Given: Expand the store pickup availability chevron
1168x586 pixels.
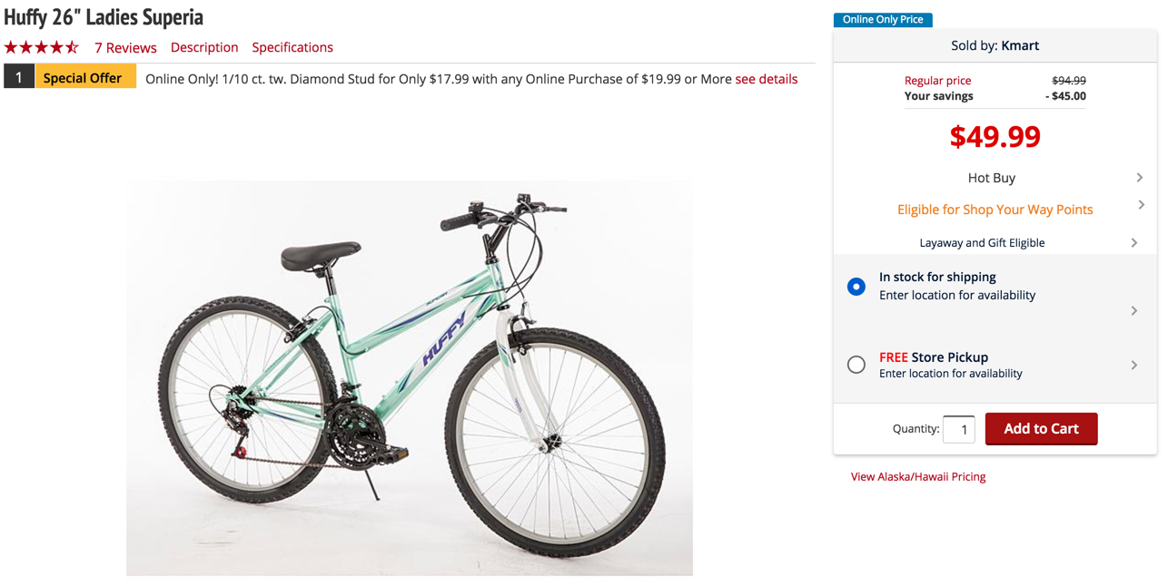Looking at the screenshot, I should (1133, 366).
